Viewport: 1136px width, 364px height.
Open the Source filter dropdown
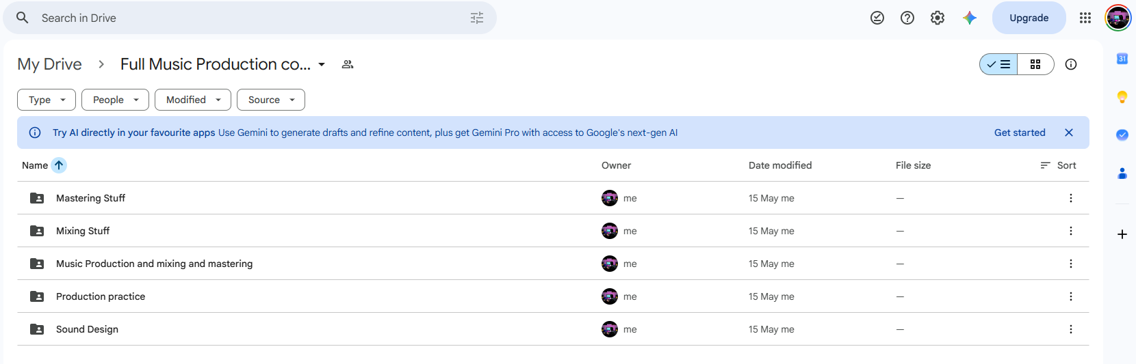tap(271, 100)
